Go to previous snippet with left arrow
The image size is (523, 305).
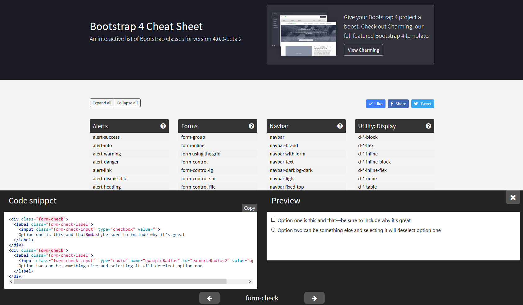210,298
